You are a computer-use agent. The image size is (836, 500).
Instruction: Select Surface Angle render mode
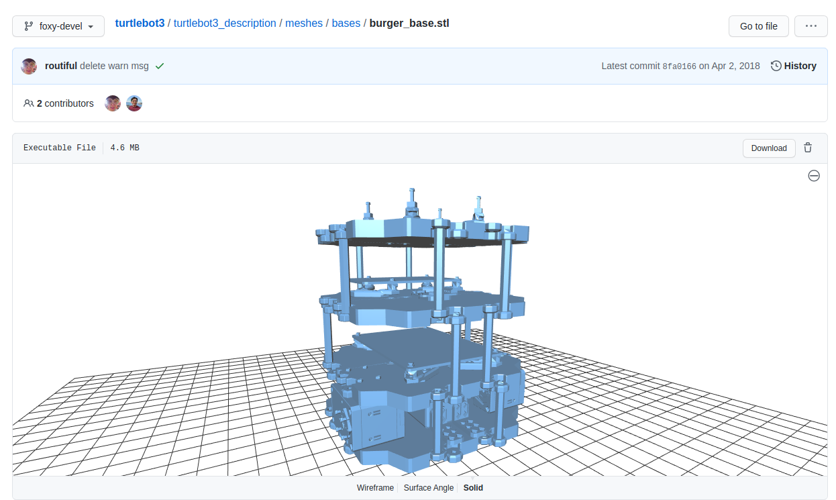428,488
